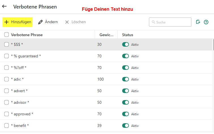Type in the Suche search field
The height and width of the screenshot is (134, 214).
click(172, 22)
